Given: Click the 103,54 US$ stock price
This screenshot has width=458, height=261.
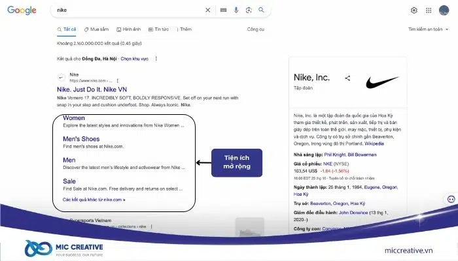Looking at the screenshot, I should (306, 171).
